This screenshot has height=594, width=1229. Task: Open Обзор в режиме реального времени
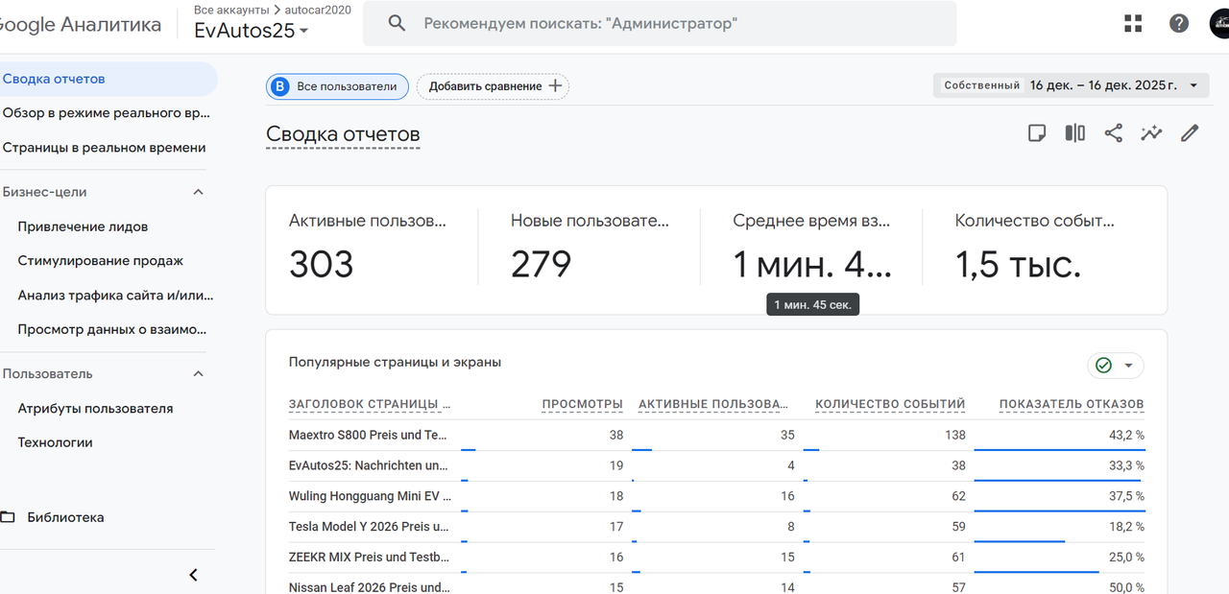tap(108, 113)
